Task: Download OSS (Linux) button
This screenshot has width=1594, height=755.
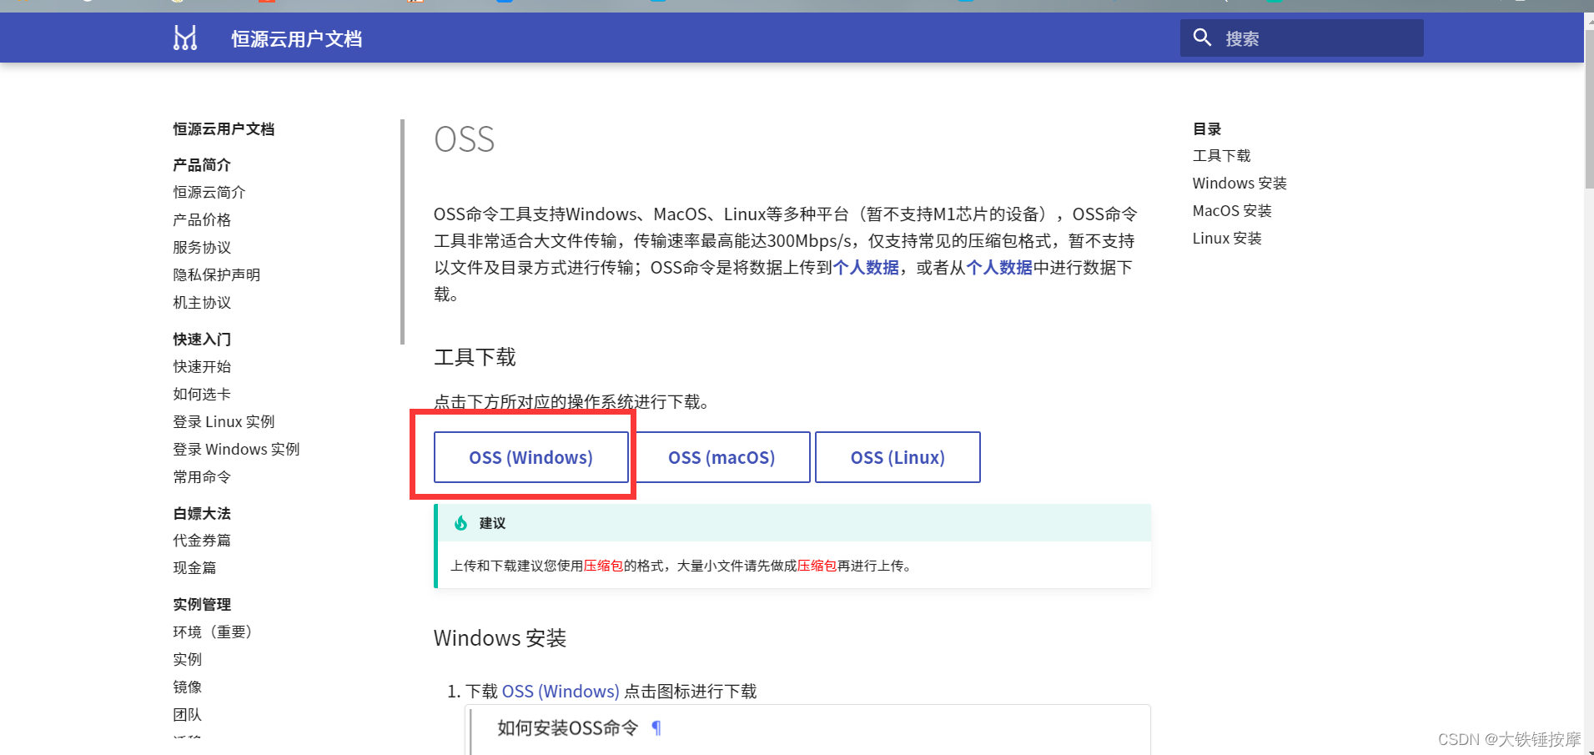Action: (898, 457)
